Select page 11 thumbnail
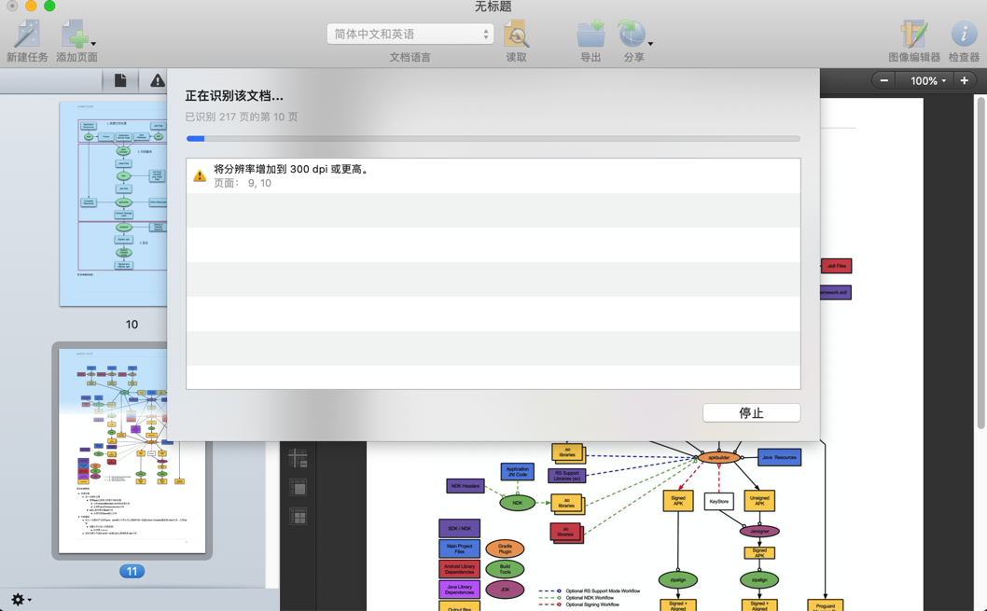The width and height of the screenshot is (987, 611). pyautogui.click(x=132, y=451)
